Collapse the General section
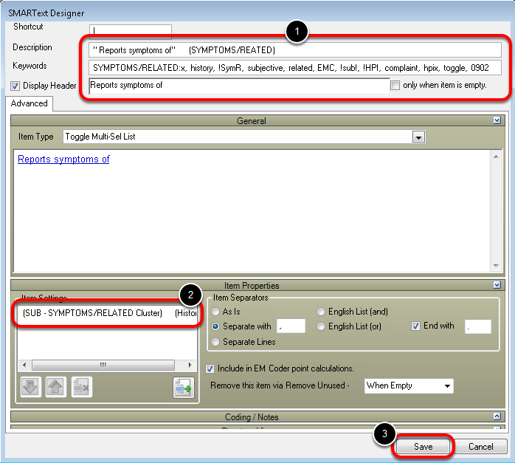The width and height of the screenshot is (515, 463). 497,120
